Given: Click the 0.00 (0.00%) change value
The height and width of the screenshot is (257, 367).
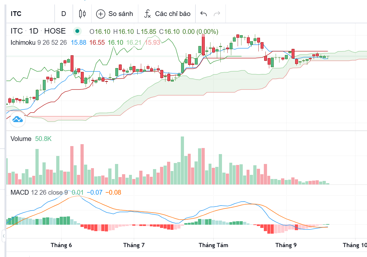Looking at the screenshot, I should [x=200, y=31].
